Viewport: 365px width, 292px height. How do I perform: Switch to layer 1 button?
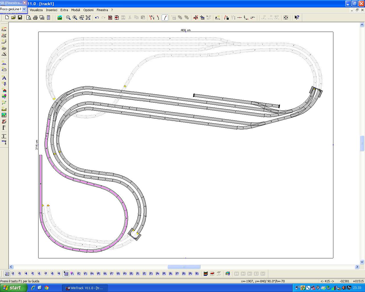tap(7, 274)
